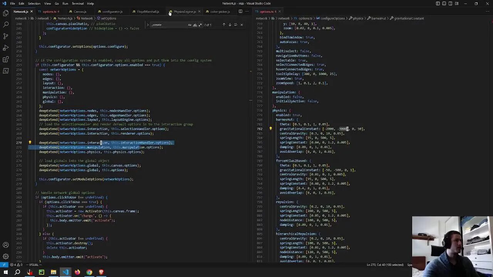
Task: Show the errors and warnings count
Action: pos(16,265)
